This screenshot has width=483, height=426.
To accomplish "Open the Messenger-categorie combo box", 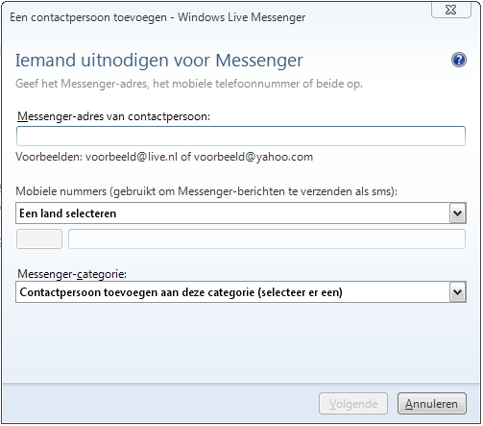I will click(x=241, y=292).
